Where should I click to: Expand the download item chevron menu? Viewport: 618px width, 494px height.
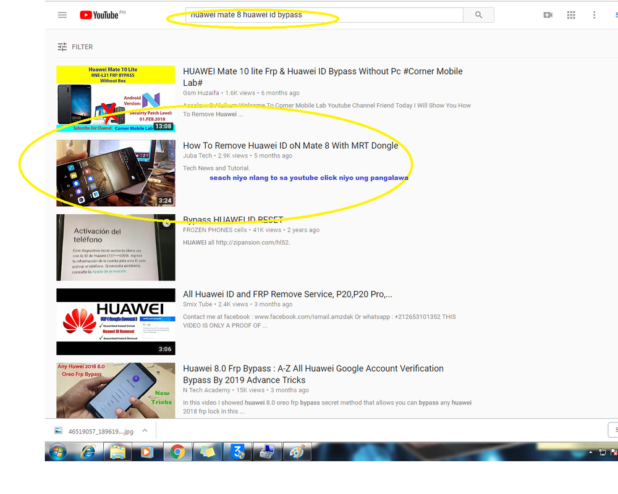[145, 430]
